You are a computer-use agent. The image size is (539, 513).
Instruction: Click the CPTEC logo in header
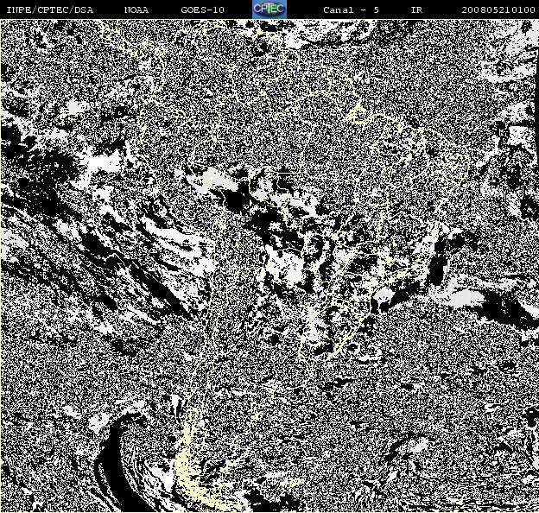pos(269,9)
